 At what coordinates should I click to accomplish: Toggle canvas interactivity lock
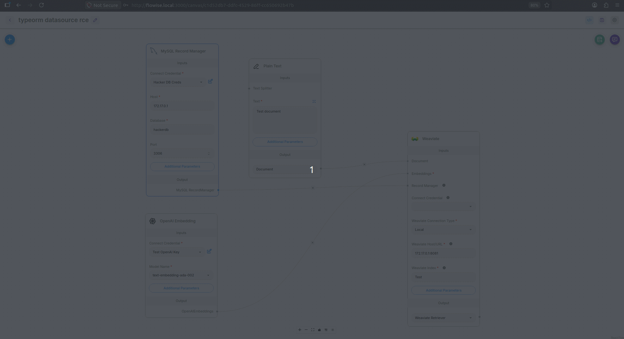click(319, 330)
